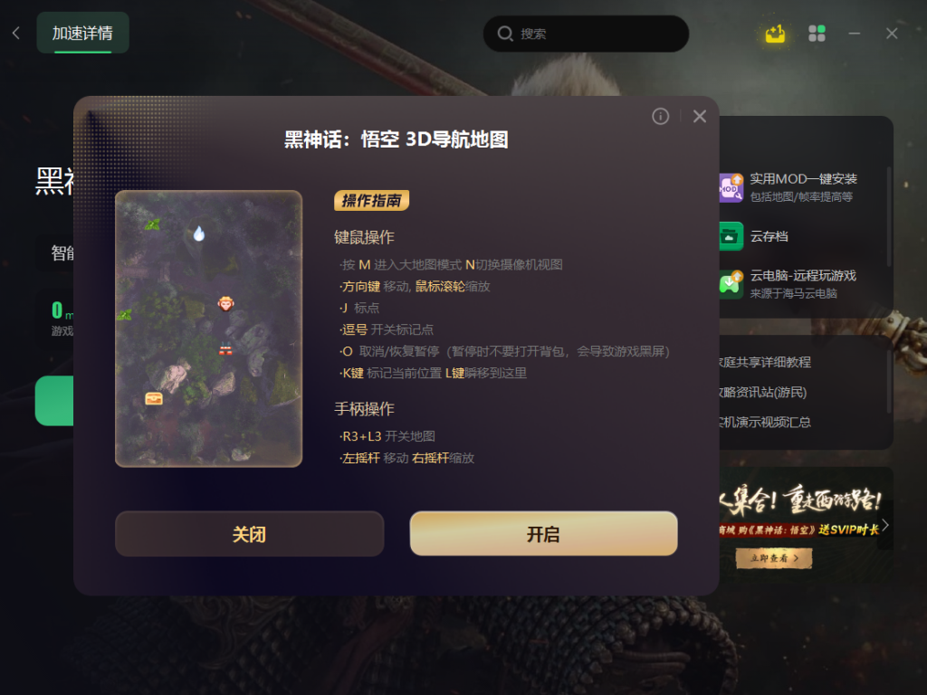The width and height of the screenshot is (927, 695).
Task: Click the map preview thumbnail
Action: (209, 329)
